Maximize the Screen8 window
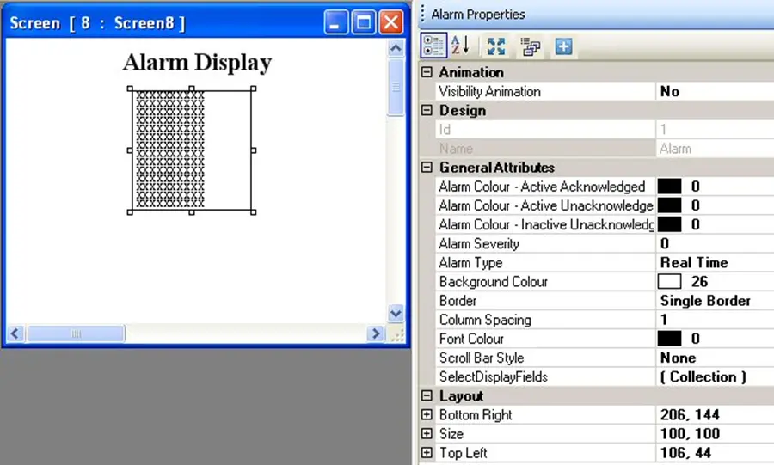Screen dimensions: 774x465 coord(363,22)
